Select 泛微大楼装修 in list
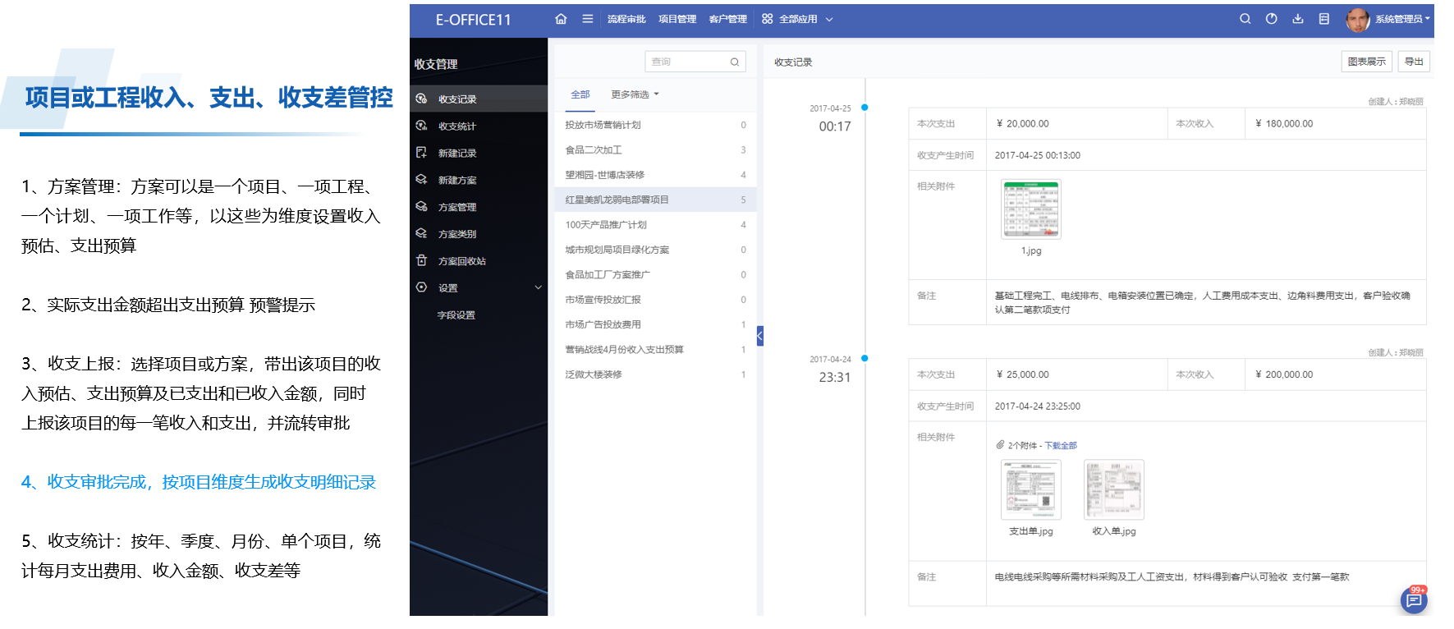 tap(655, 374)
